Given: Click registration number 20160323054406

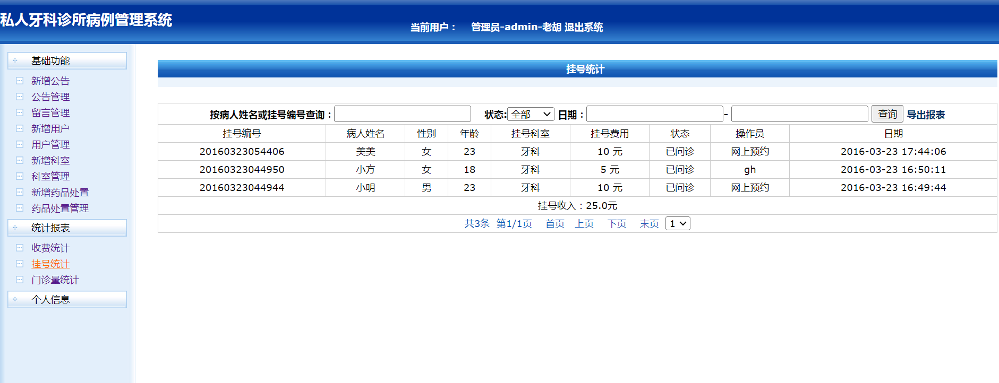Looking at the screenshot, I should [242, 152].
